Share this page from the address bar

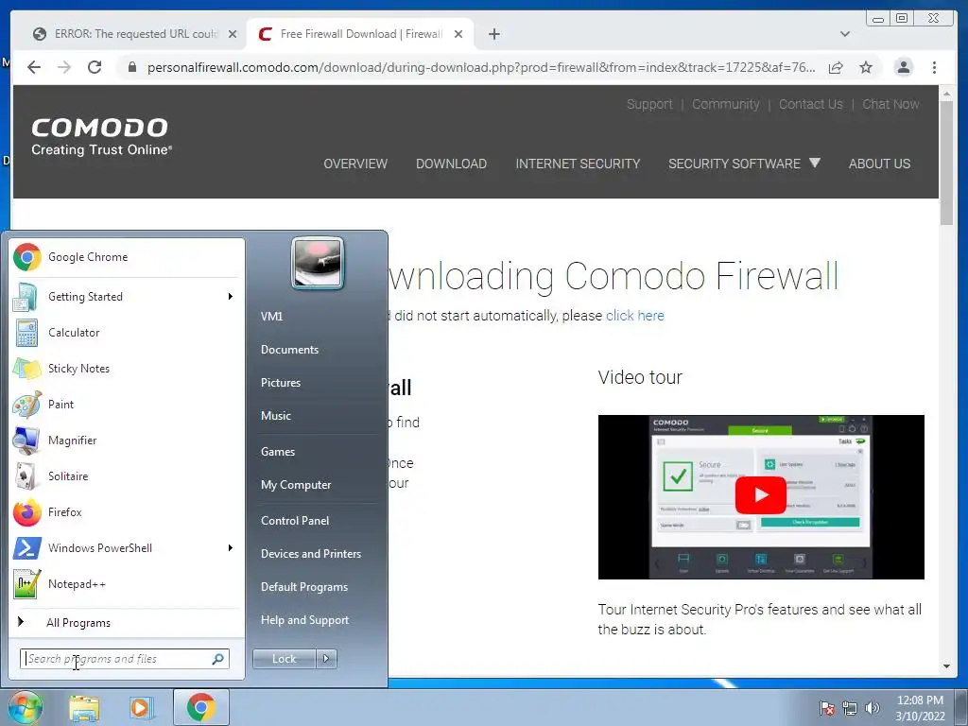point(836,67)
